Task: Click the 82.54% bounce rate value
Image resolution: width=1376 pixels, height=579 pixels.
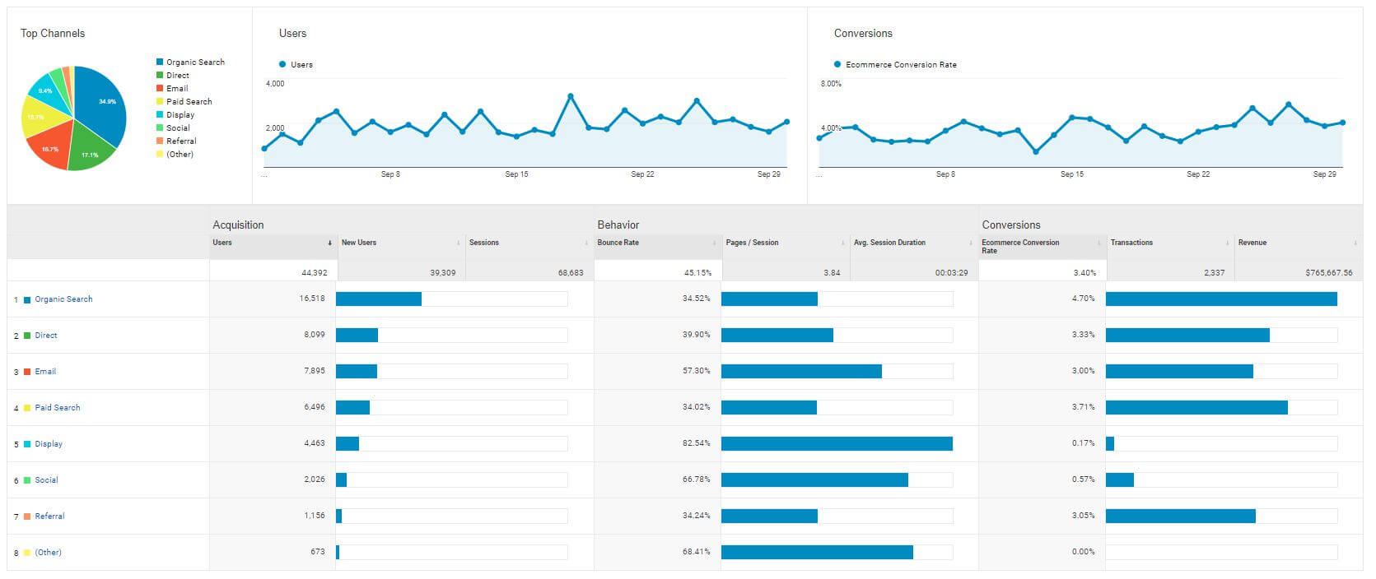Action: 696,443
